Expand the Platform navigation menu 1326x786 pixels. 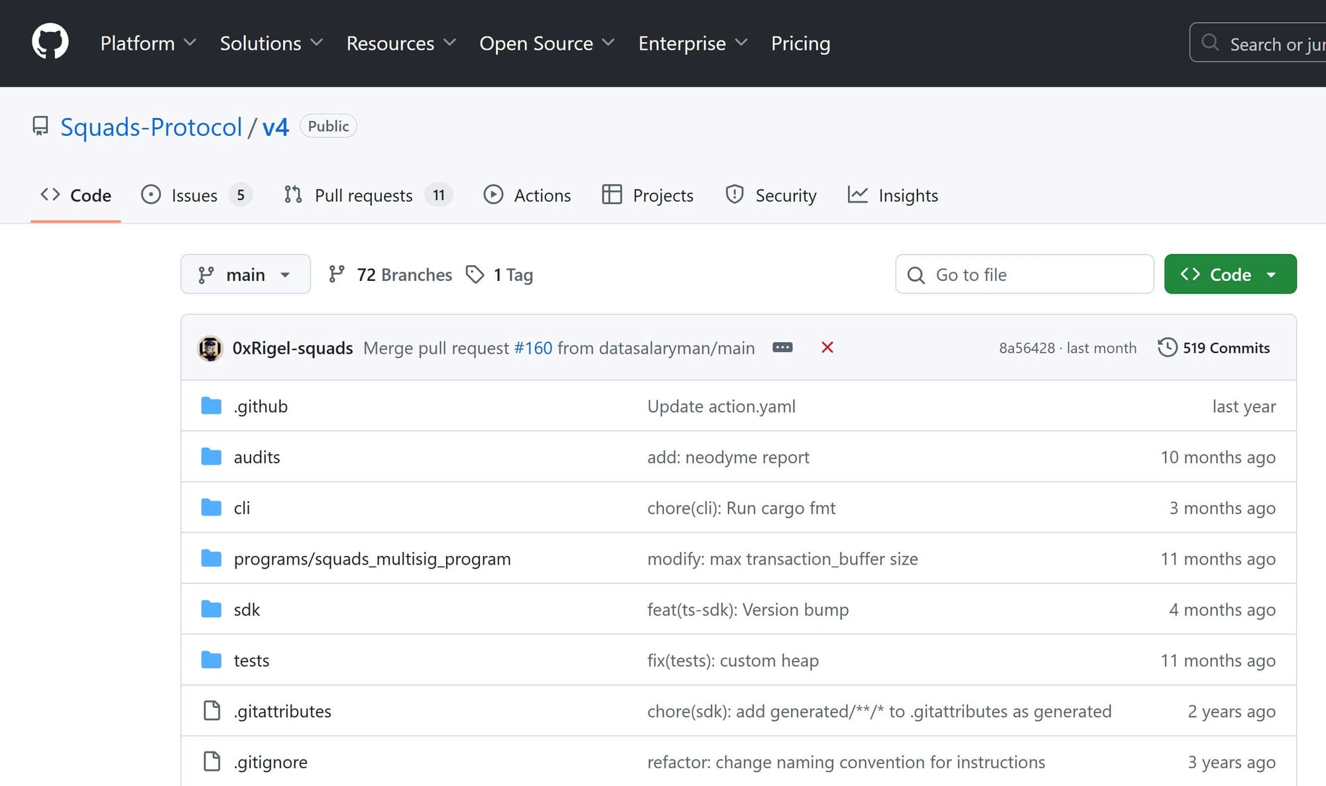148,43
